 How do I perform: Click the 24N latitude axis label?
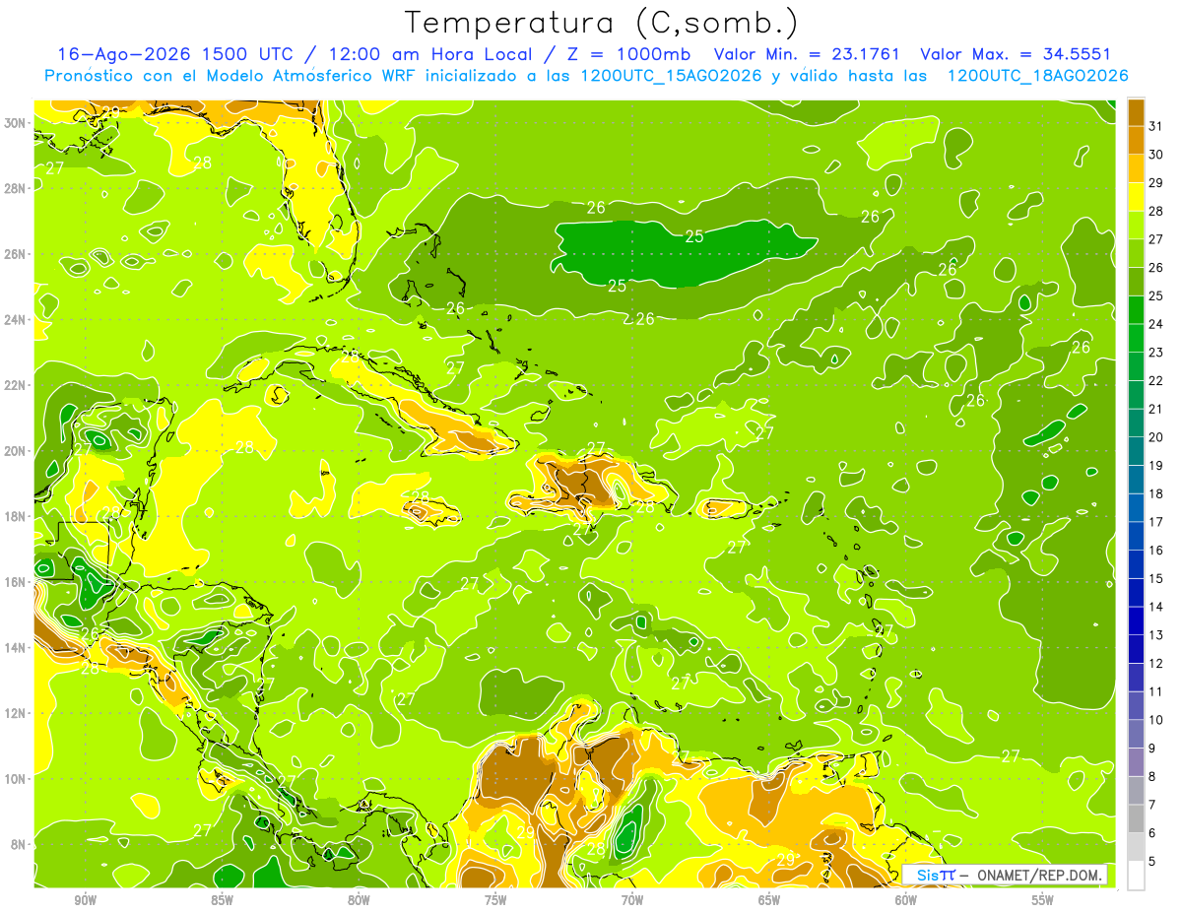15,319
